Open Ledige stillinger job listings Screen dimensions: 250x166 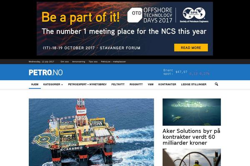(x=194, y=84)
